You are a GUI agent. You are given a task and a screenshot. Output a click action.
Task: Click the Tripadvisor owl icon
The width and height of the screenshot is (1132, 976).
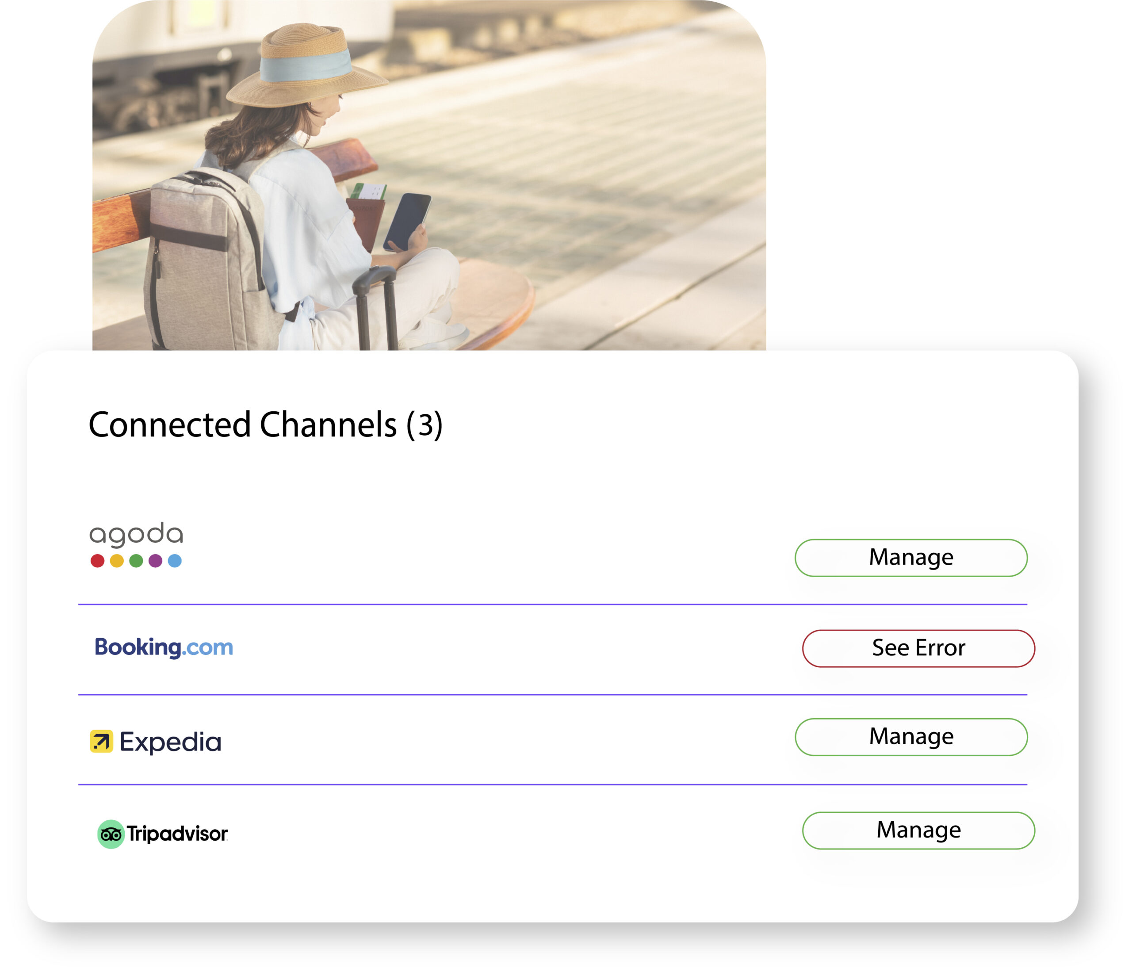111,834
